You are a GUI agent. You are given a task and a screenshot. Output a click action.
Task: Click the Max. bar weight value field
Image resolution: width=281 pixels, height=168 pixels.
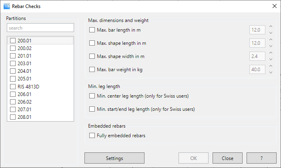257,70
